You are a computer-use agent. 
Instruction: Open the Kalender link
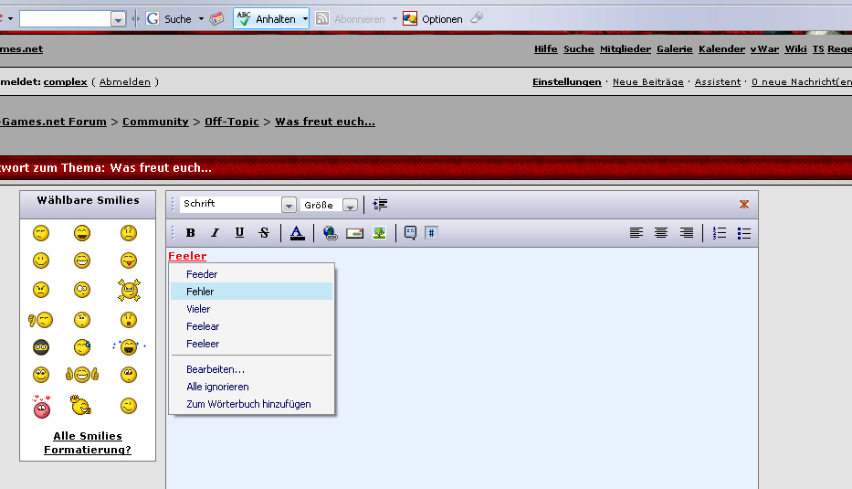pyautogui.click(x=721, y=49)
